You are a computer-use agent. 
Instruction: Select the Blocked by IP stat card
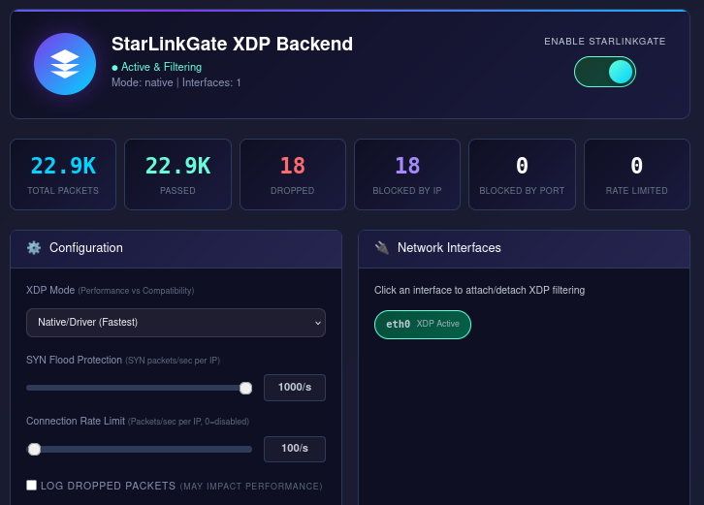[406, 174]
